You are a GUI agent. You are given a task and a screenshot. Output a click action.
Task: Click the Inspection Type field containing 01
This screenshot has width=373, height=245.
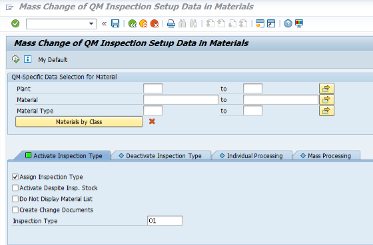point(165,221)
